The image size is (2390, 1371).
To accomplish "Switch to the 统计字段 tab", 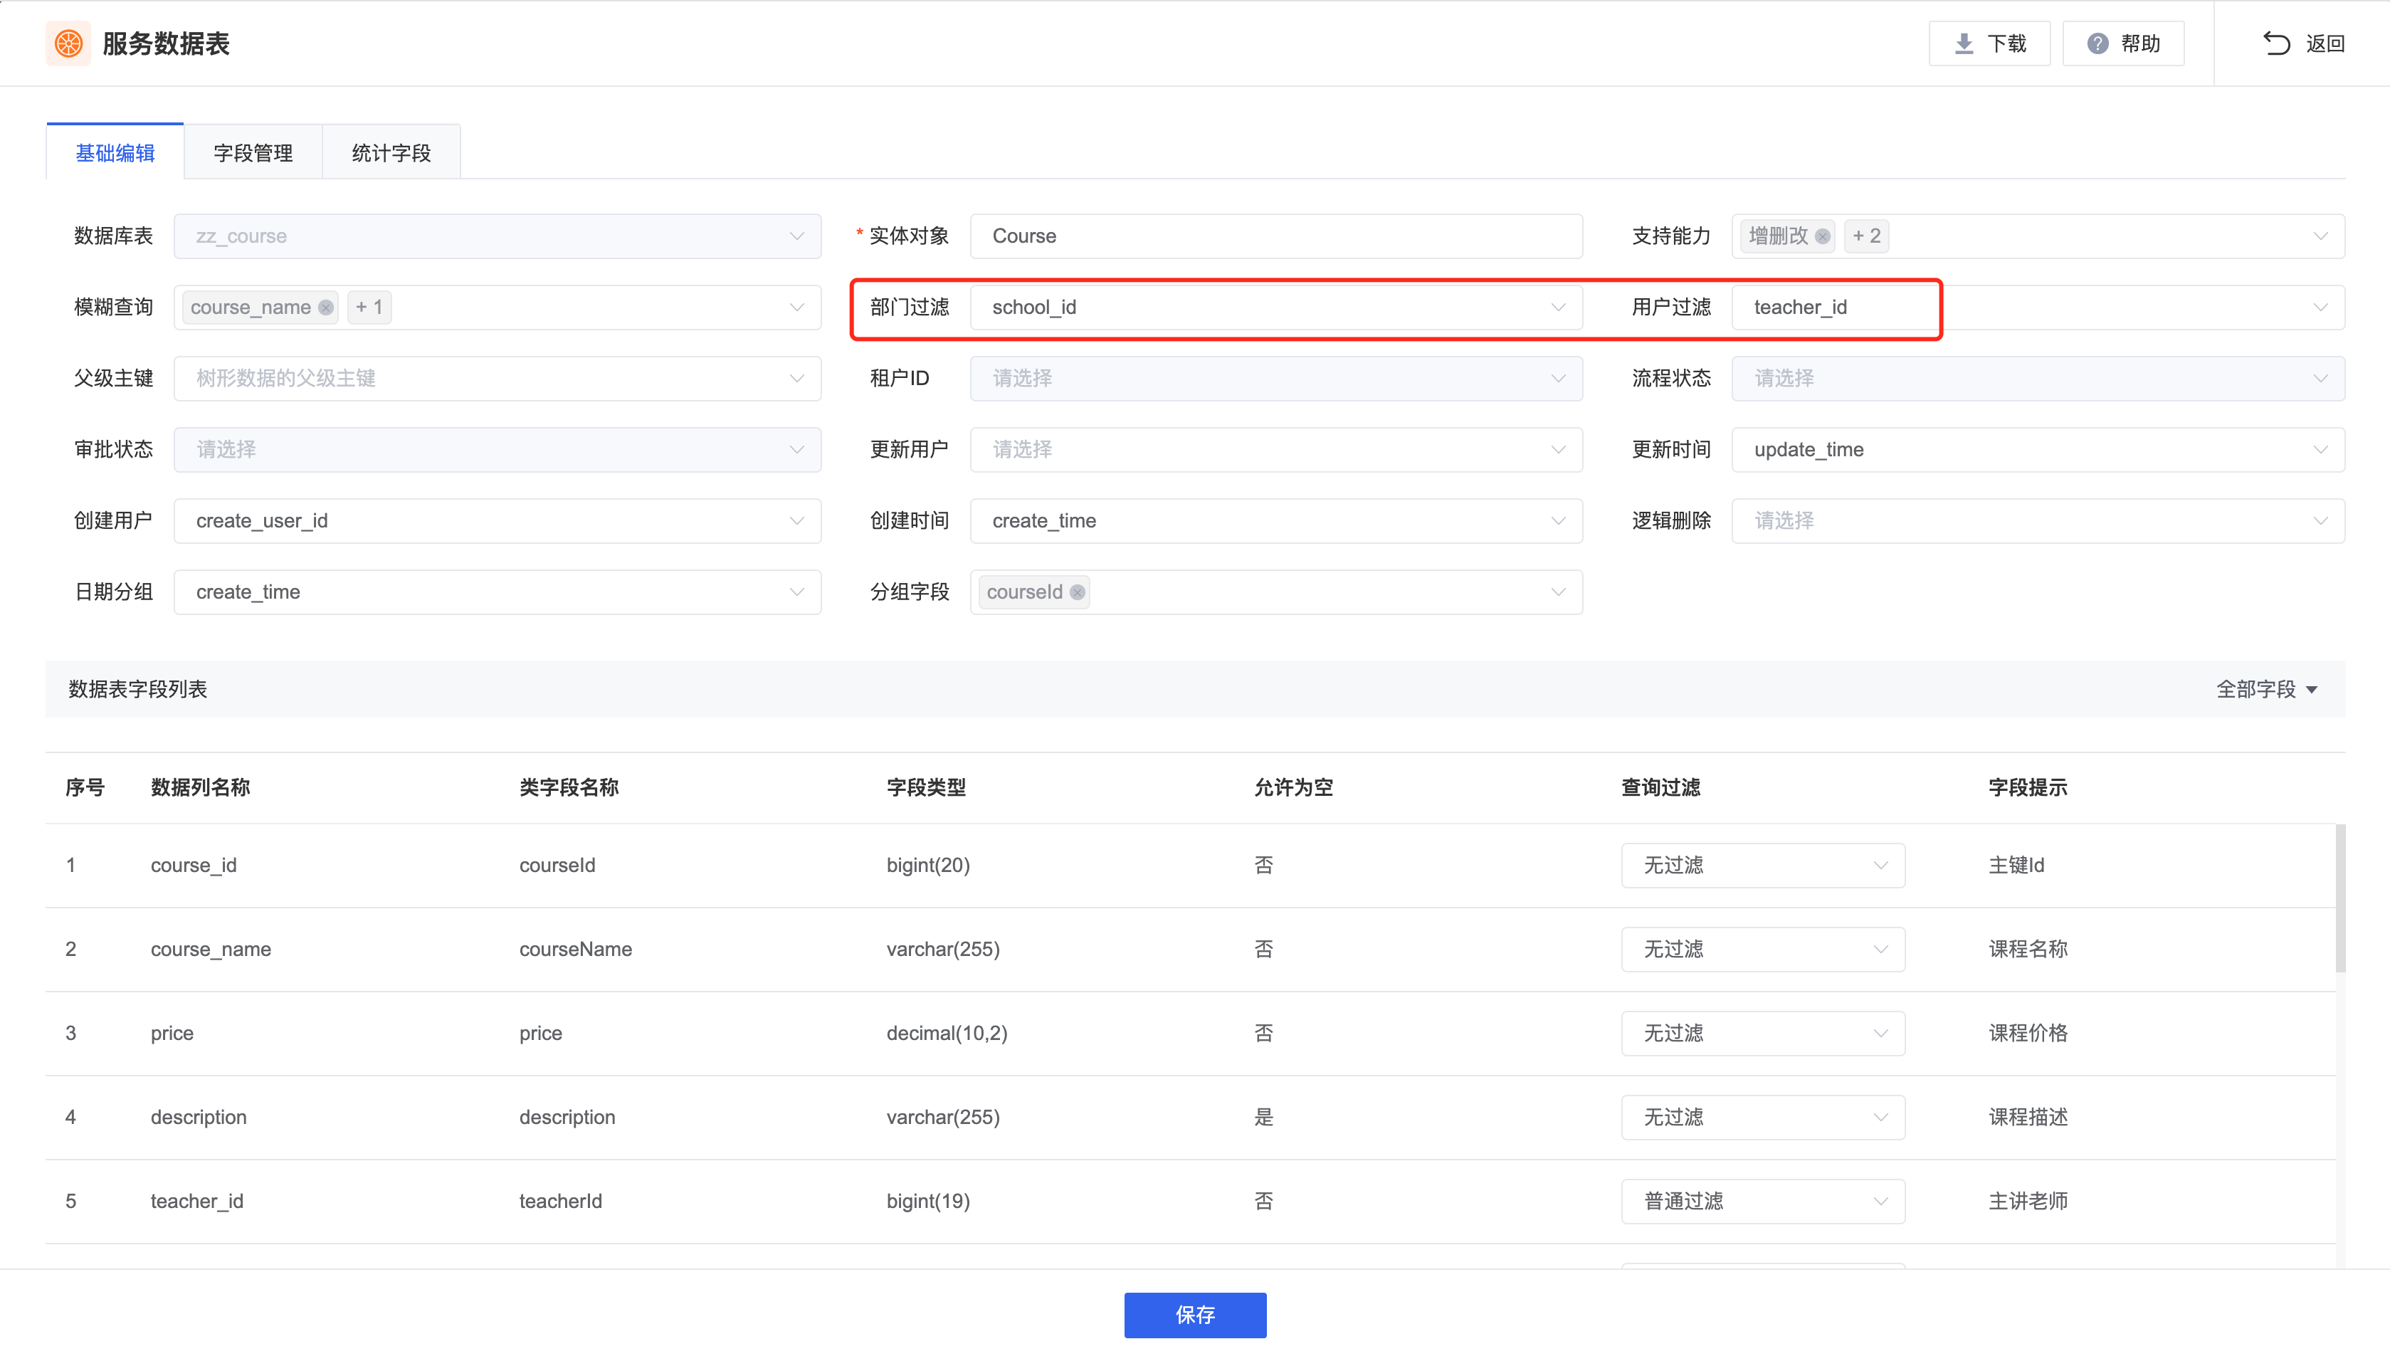I will pyautogui.click(x=391, y=152).
